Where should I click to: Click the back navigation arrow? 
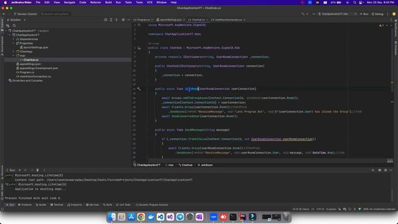click(4, 14)
